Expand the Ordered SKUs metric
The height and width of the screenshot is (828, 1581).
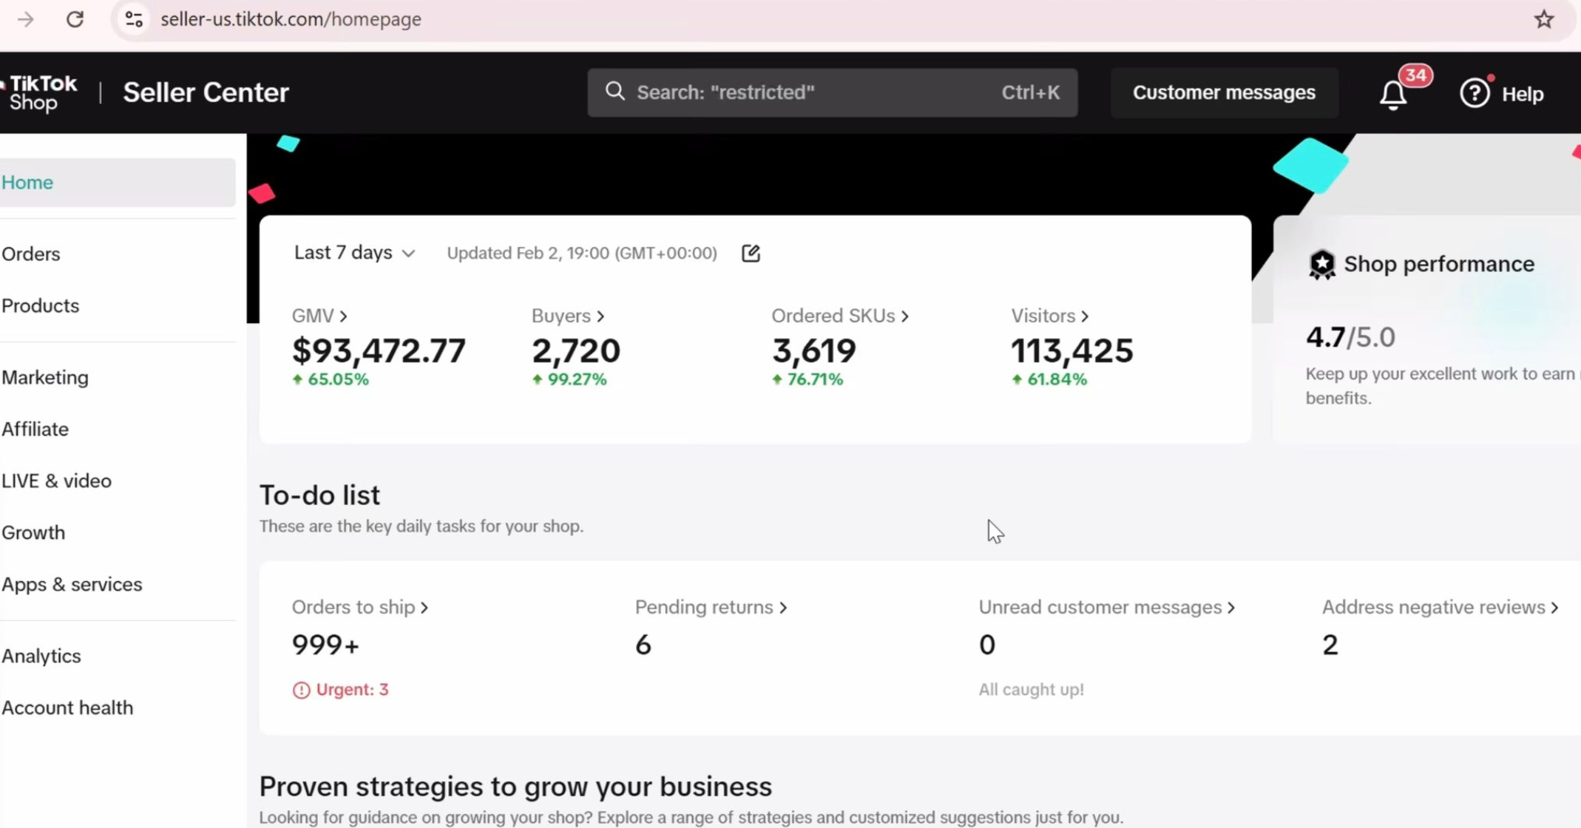click(x=839, y=316)
